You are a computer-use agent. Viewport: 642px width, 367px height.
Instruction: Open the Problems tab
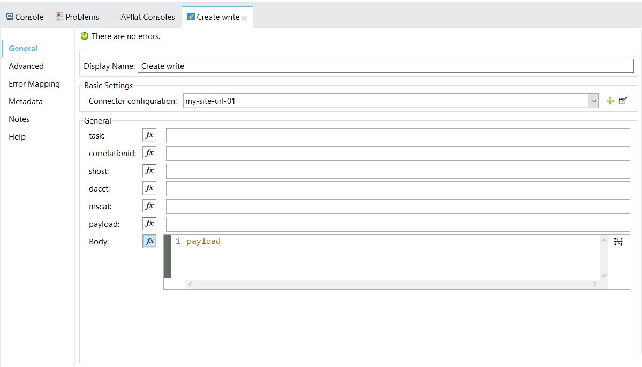[77, 17]
